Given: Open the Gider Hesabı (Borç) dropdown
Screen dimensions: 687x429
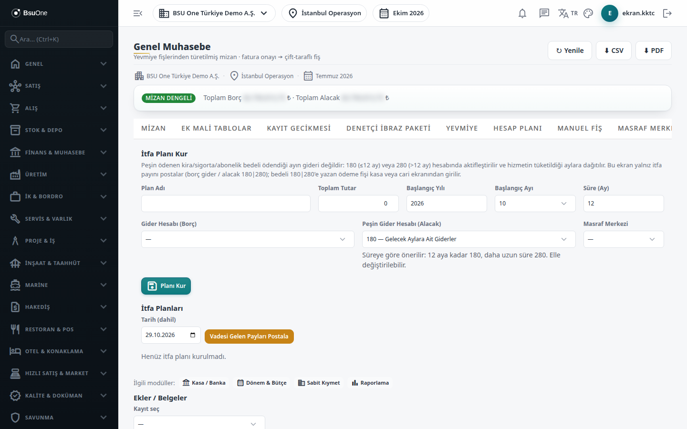Looking at the screenshot, I should click(x=248, y=239).
